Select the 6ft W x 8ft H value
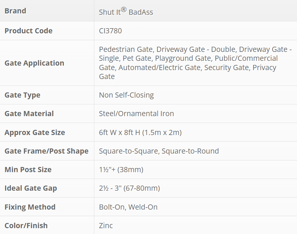 pyautogui.click(x=140, y=133)
